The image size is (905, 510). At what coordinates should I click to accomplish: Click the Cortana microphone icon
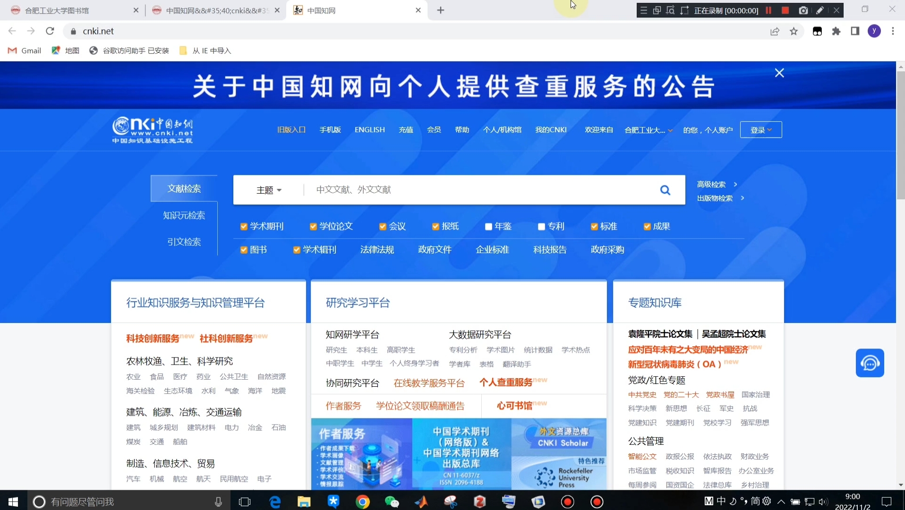218,501
